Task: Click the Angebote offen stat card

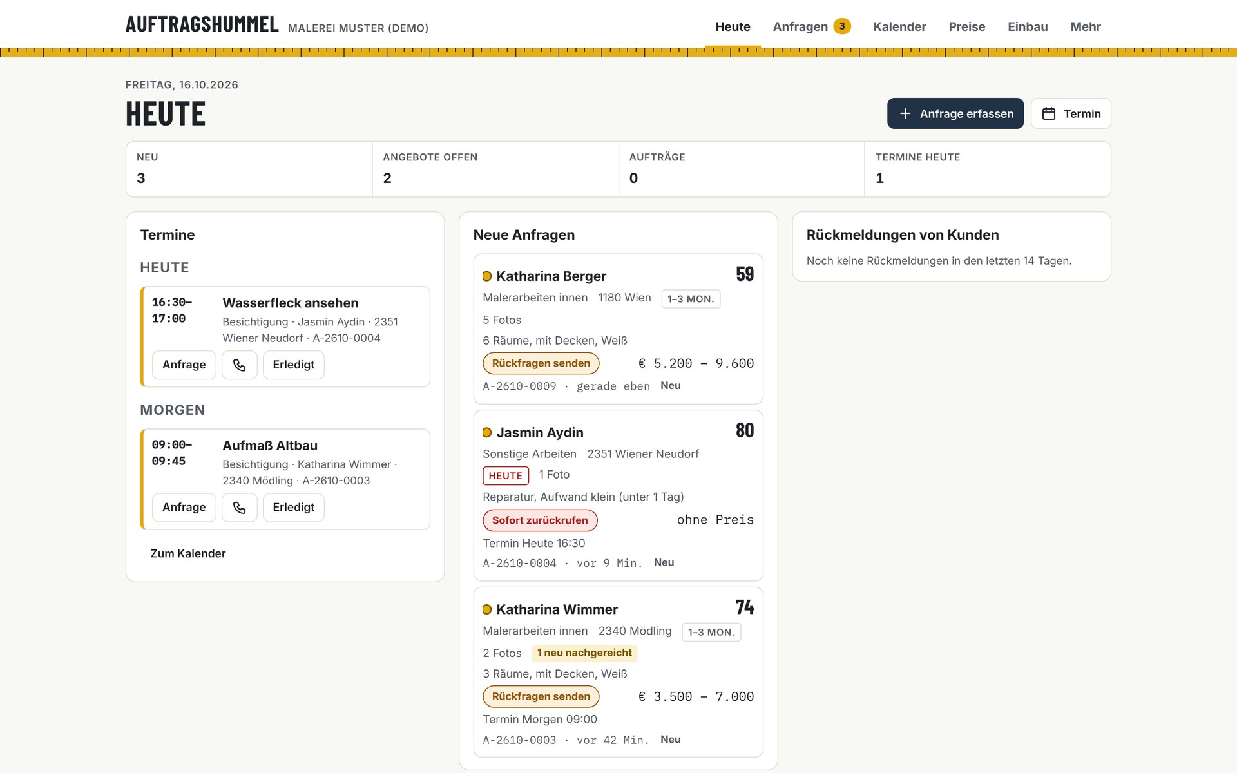Action: point(495,169)
